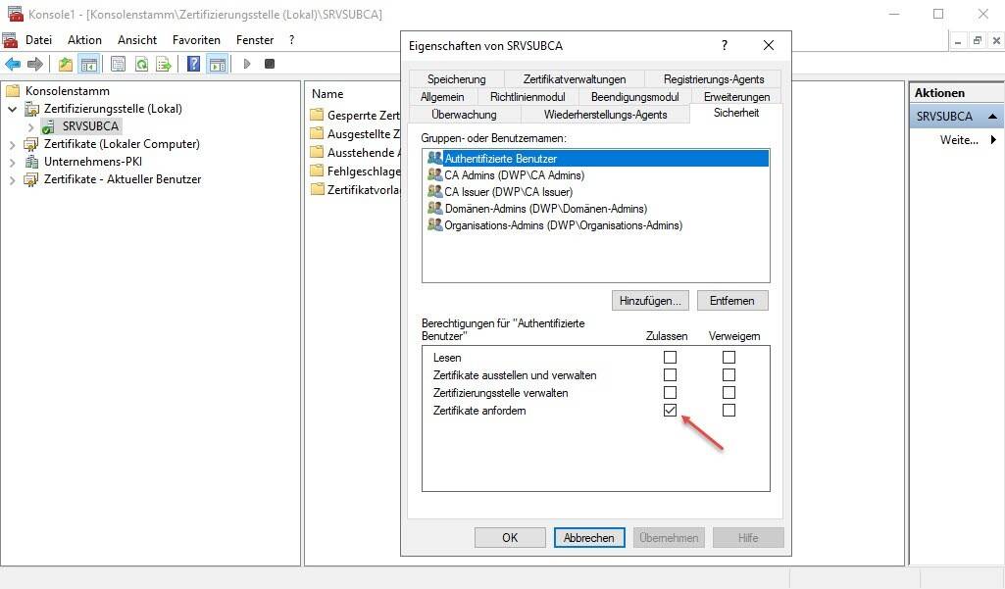Expand the Unternehmens-PKI node
This screenshot has height=589, width=1005.
[12, 162]
